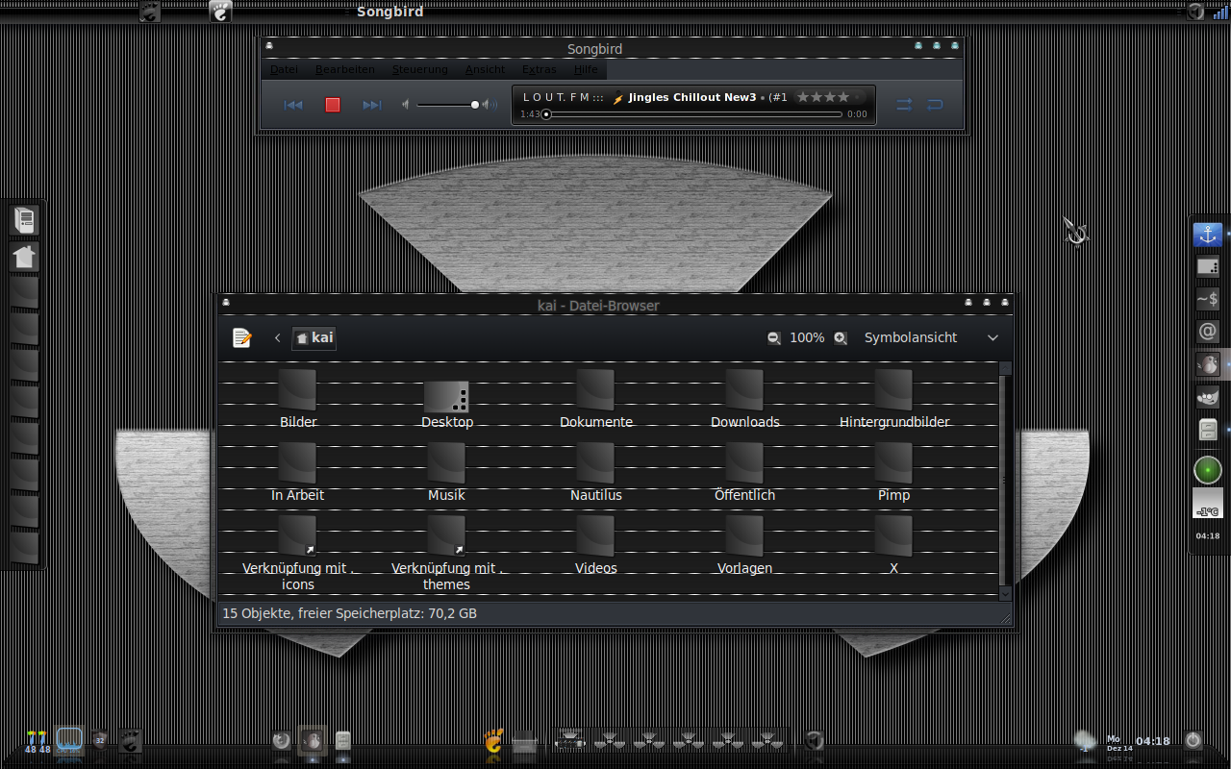Screen dimensions: 1231x769
Task: Open the window menu of kai Datei-Browser
Action: coord(226,303)
